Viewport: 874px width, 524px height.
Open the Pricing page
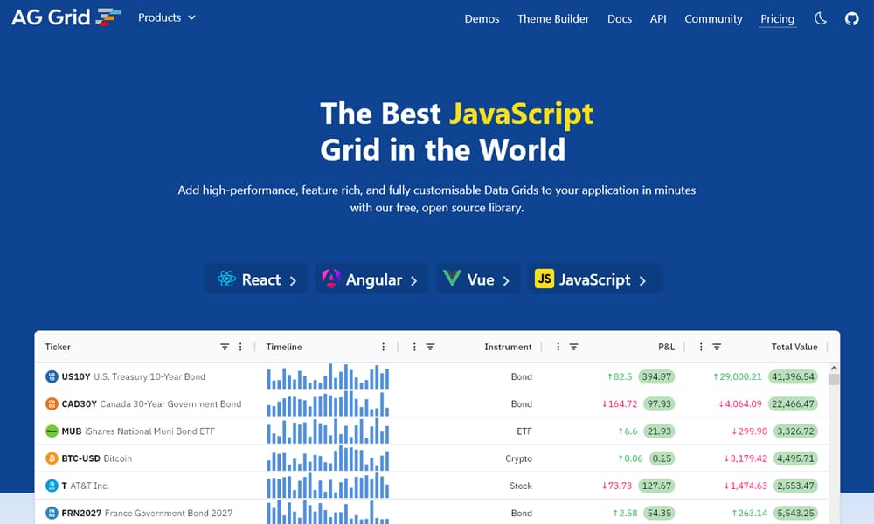pos(778,19)
